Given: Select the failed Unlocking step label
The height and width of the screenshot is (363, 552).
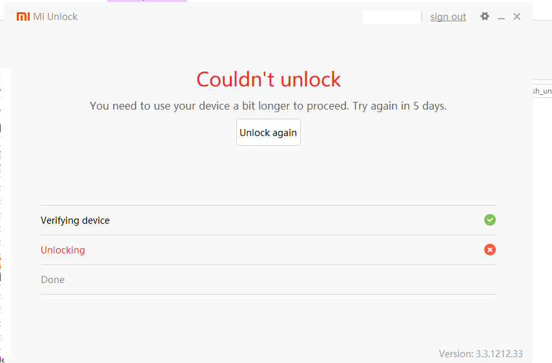Looking at the screenshot, I should tap(63, 250).
